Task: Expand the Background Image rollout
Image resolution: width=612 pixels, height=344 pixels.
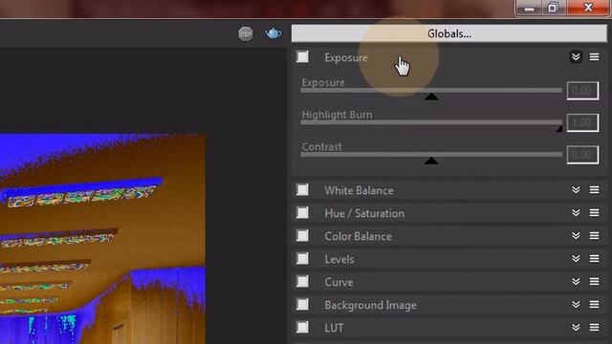Action: click(x=576, y=305)
